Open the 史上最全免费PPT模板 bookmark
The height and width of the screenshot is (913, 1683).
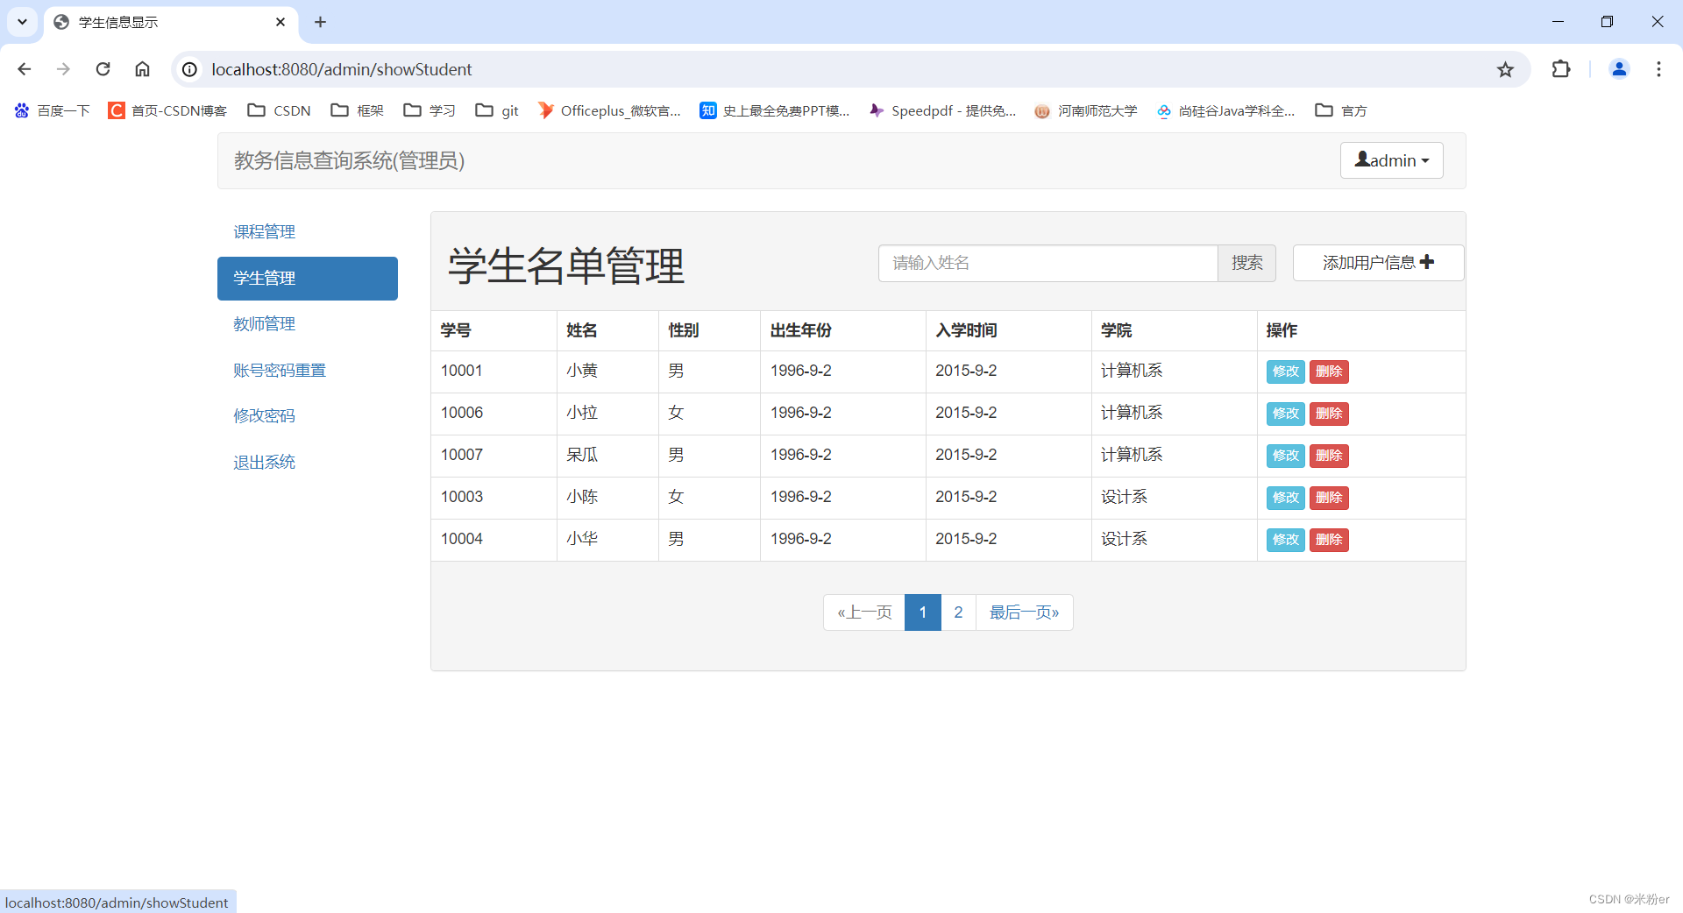point(775,110)
